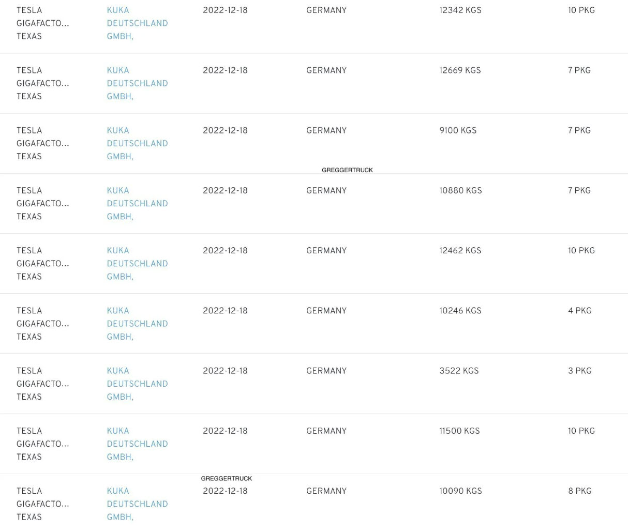Click KUKA Deutschland link in 9100 KGS row
Viewport: 628px width, 530px height.
(137, 143)
